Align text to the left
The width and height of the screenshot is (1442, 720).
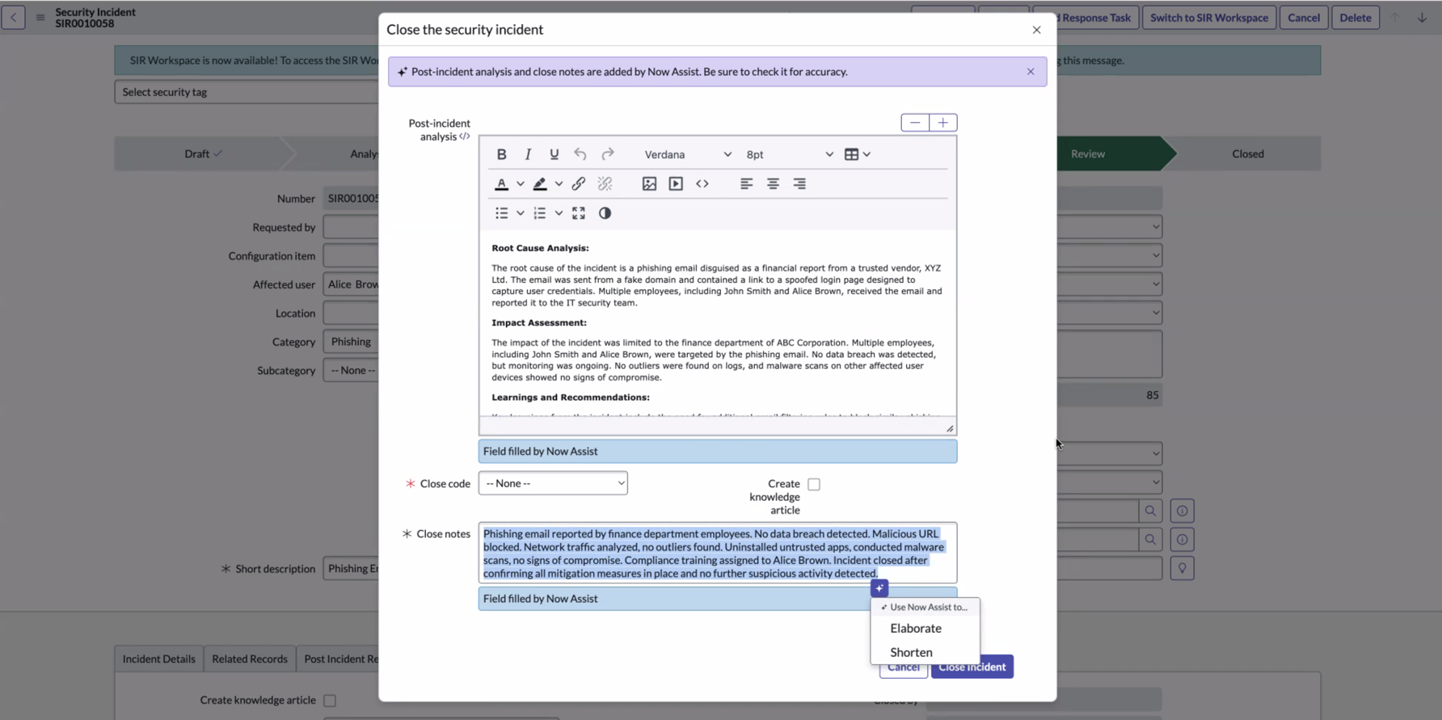(x=746, y=184)
